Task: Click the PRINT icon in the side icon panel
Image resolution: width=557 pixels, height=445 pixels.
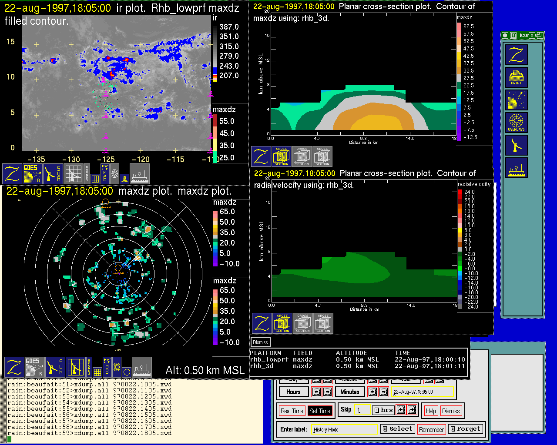Action: 516,77
